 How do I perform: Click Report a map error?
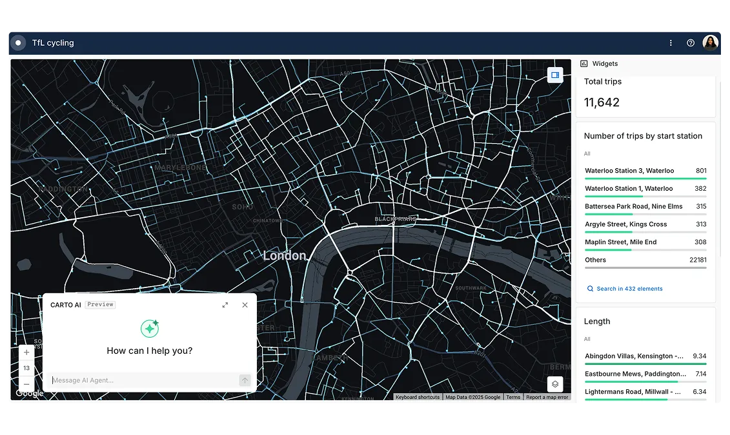(x=546, y=397)
